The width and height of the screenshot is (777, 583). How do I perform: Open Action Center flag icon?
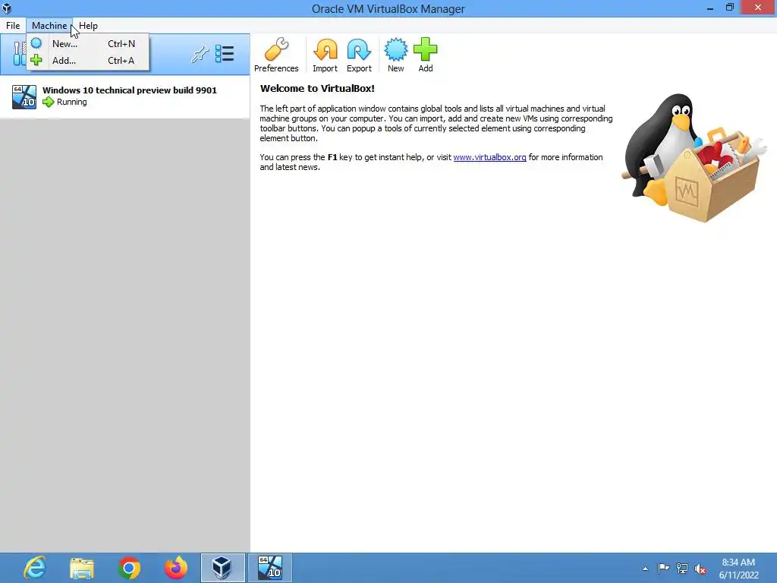coord(663,569)
